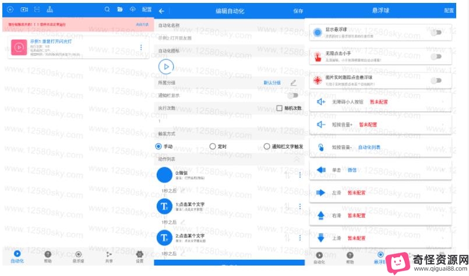This screenshot has width=469, height=276.
Task: Toggle the 显示悬浮球 switch
Action: [x=436, y=32]
